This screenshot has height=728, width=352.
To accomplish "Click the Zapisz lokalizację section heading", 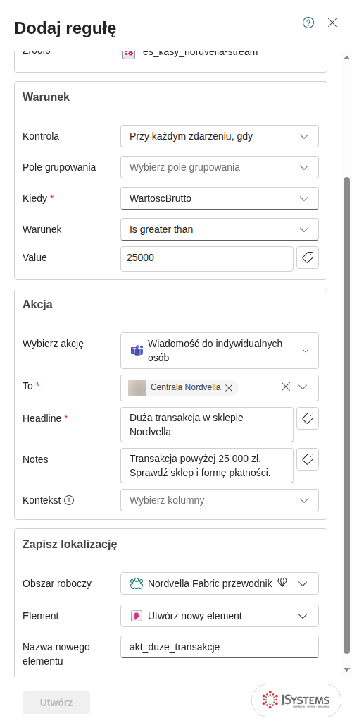I will click(70, 544).
